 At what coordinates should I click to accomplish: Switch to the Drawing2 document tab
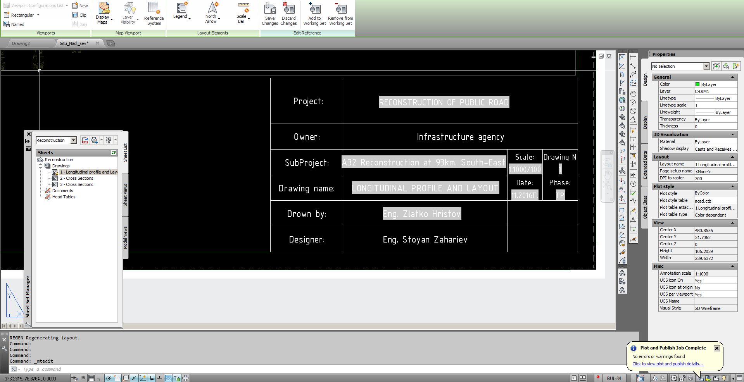pyautogui.click(x=21, y=43)
